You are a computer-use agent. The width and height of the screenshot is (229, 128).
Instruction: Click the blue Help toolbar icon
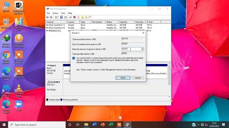tap(61, 17)
